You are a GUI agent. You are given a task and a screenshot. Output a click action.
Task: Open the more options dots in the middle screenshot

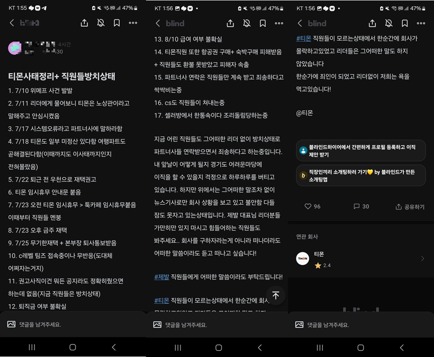[x=279, y=23]
